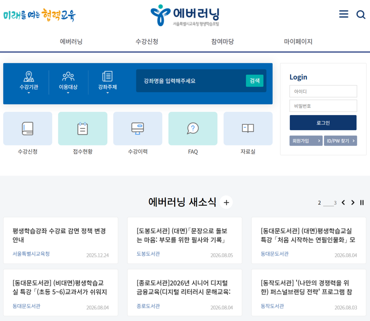Click the green 검색 button
The width and height of the screenshot is (370, 321).
tap(255, 81)
